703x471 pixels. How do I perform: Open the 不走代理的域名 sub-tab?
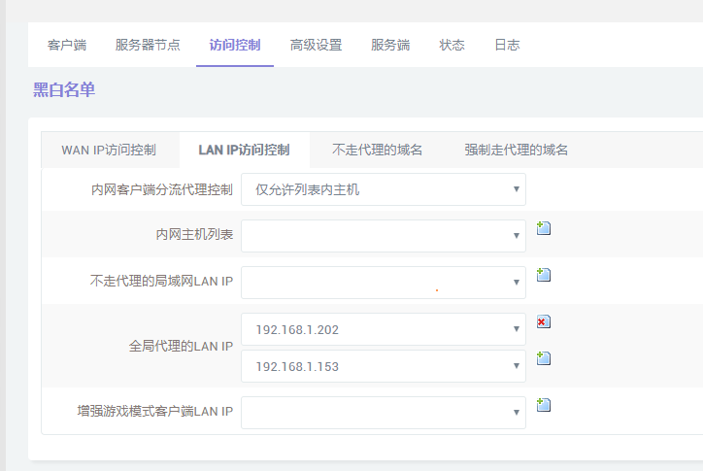377,150
